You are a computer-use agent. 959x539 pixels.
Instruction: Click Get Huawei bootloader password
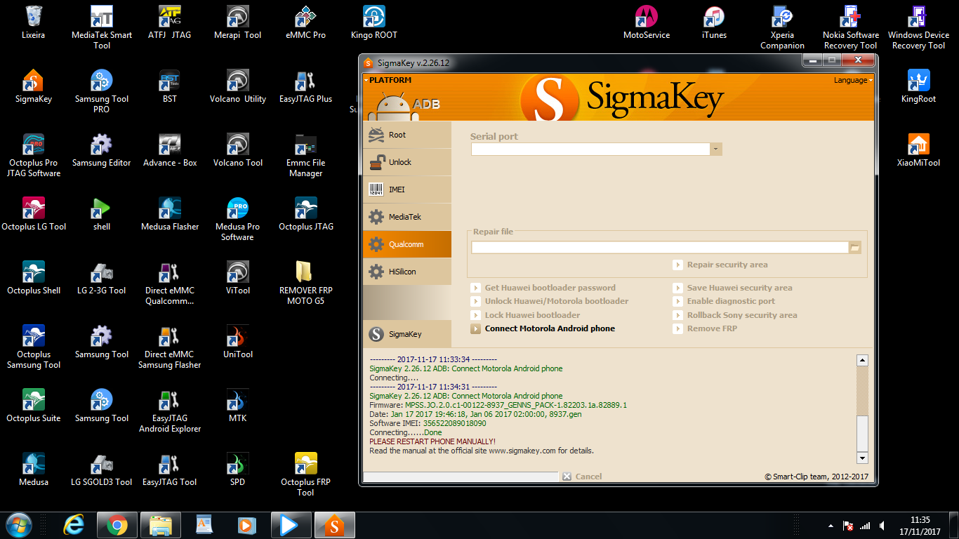coord(543,288)
